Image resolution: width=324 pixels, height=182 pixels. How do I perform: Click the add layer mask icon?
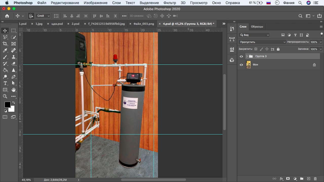pos(288,179)
